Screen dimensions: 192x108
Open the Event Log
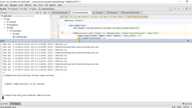(x=187, y=104)
